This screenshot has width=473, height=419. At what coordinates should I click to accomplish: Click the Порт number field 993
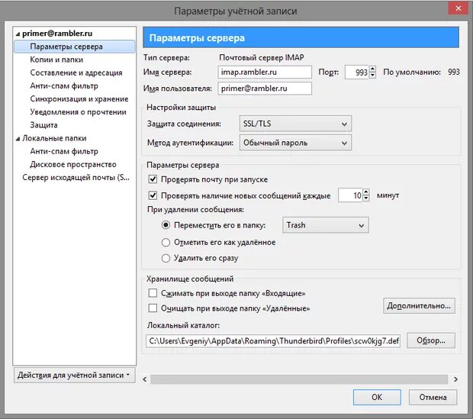357,73
